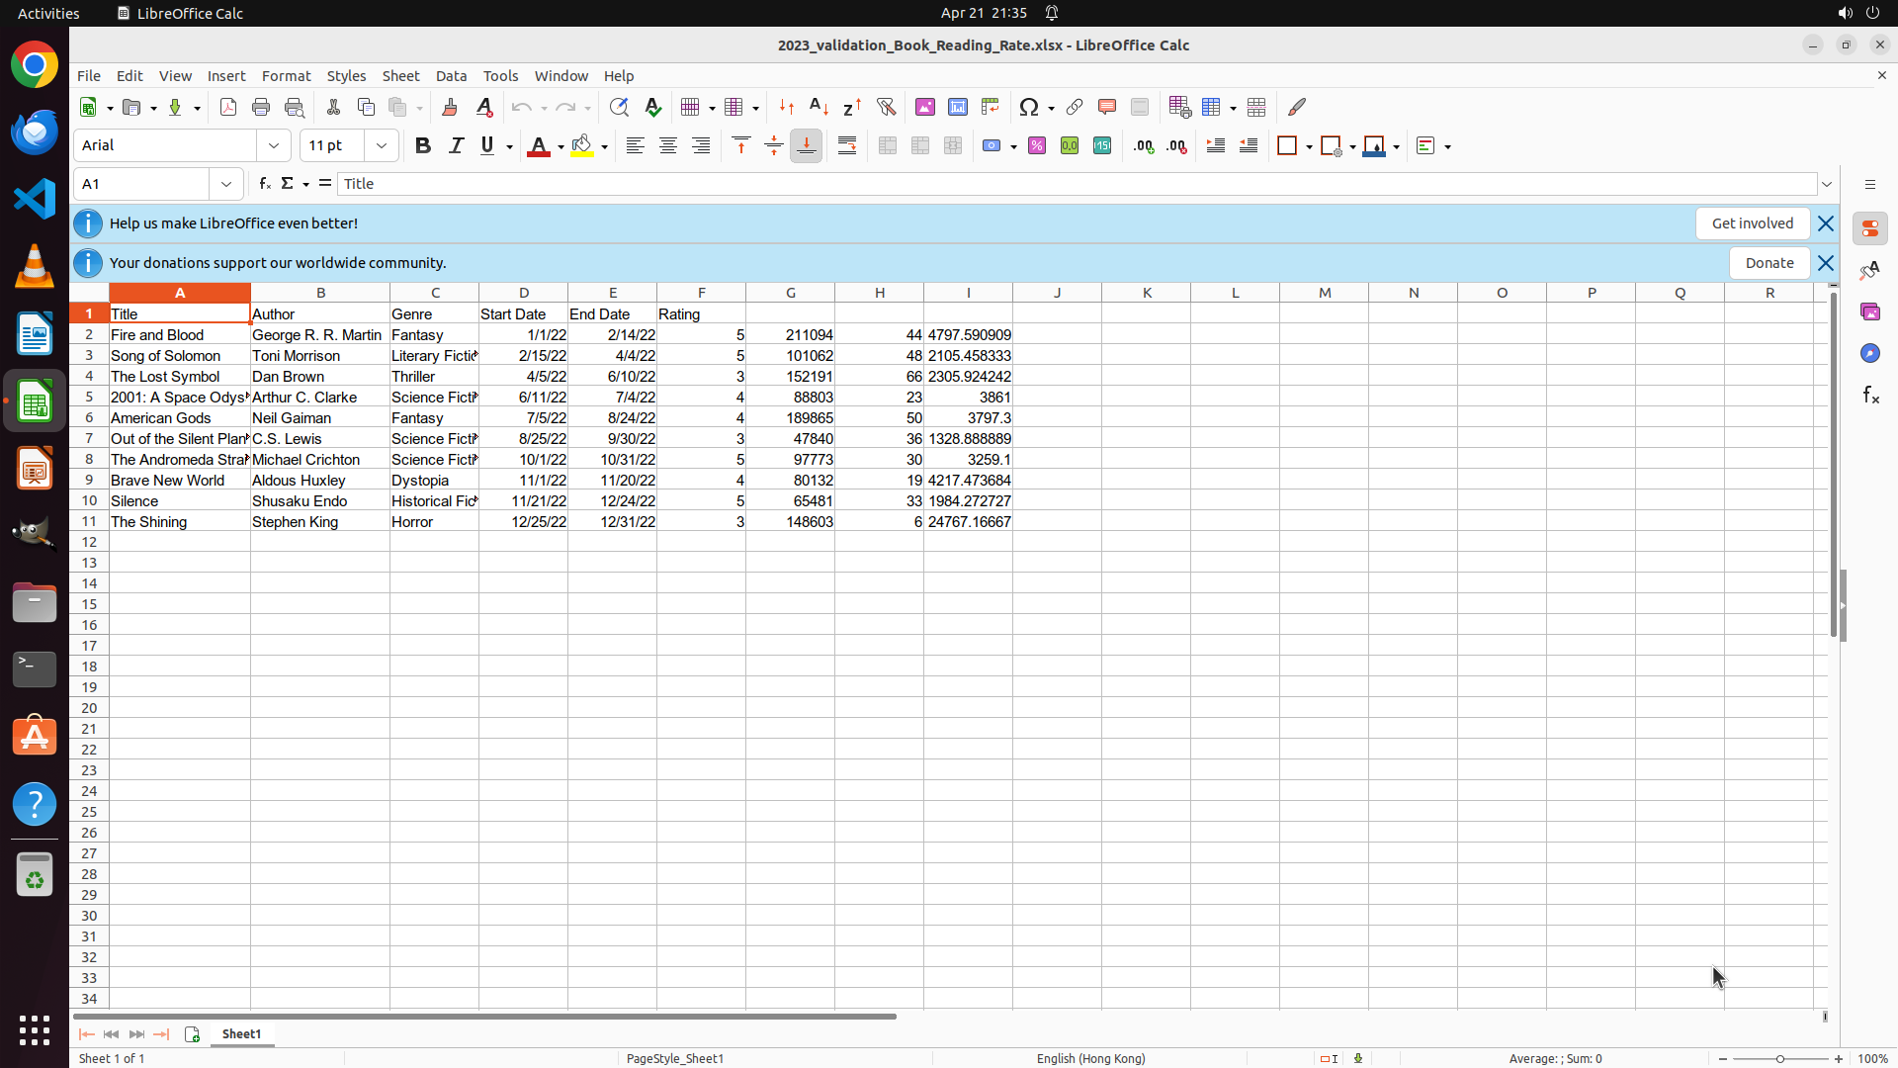Toggle Italic formatting
This screenshot has width=1898, height=1068.
pos(456,145)
